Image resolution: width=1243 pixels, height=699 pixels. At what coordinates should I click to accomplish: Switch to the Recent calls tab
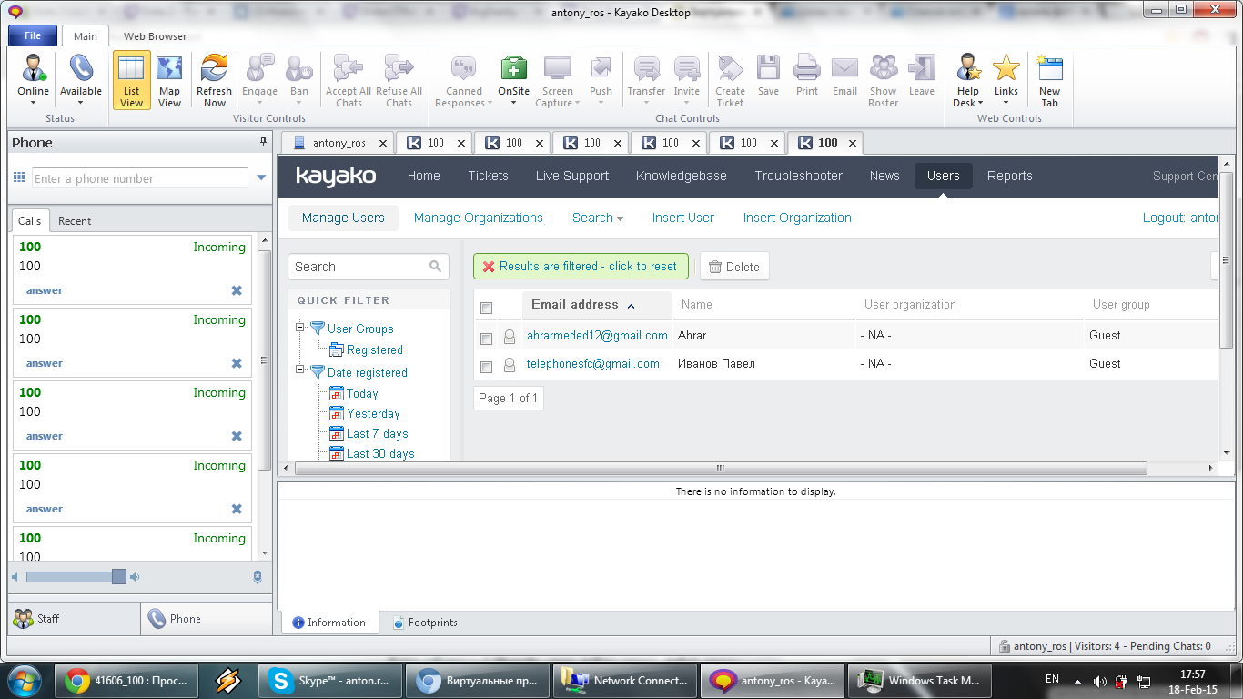[x=75, y=220]
